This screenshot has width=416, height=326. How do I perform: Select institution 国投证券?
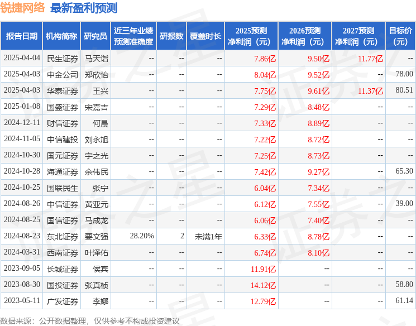pyautogui.click(x=63, y=285)
